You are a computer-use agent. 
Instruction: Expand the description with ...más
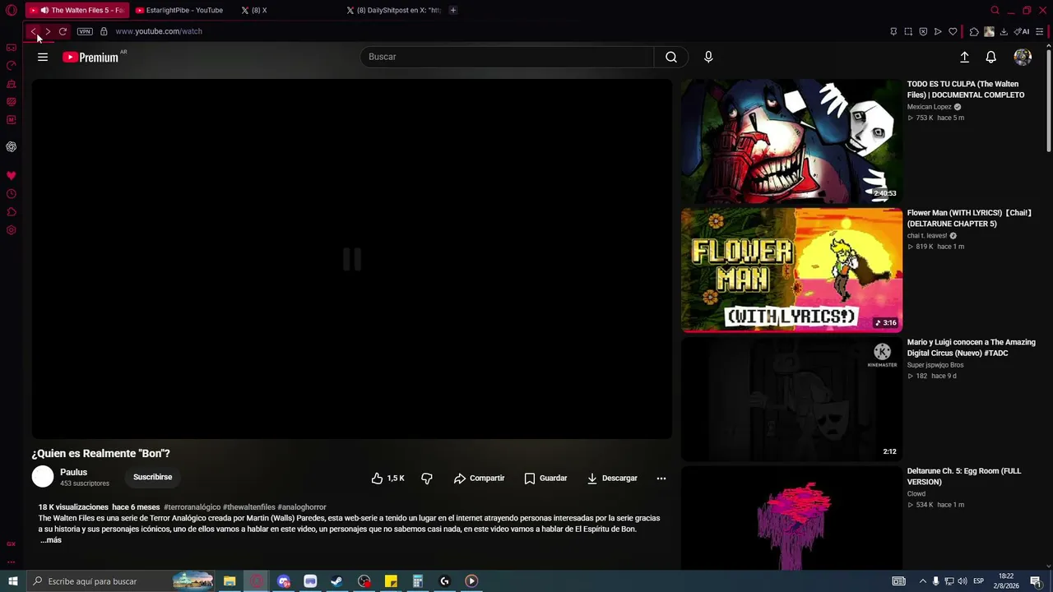(x=51, y=540)
